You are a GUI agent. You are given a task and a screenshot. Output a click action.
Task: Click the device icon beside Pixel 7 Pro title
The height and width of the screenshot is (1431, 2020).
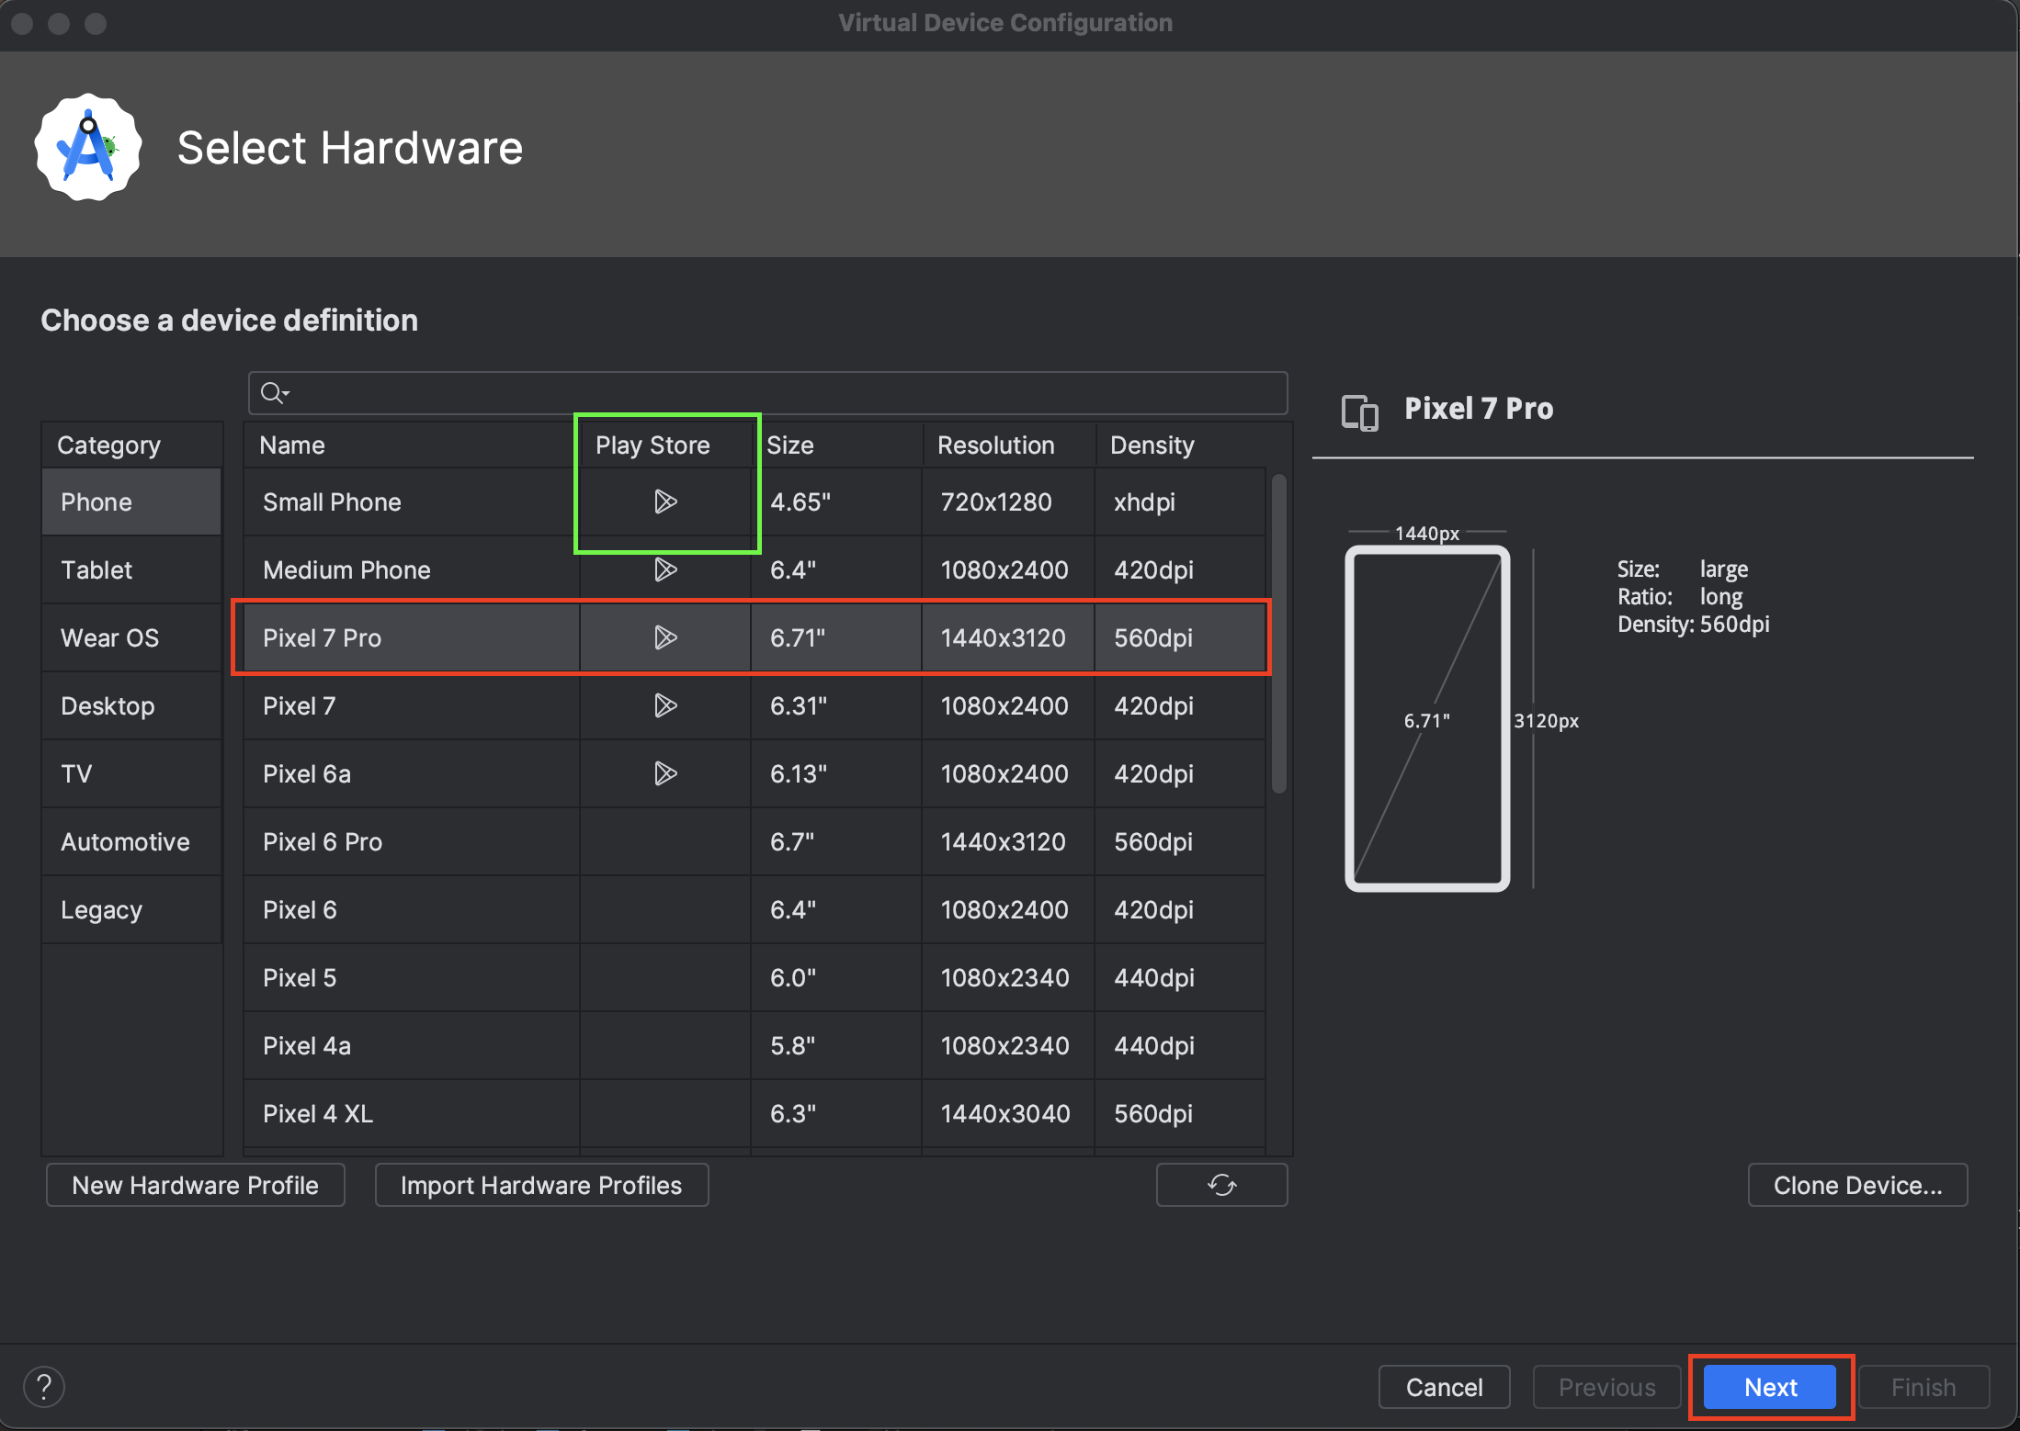[1359, 411]
